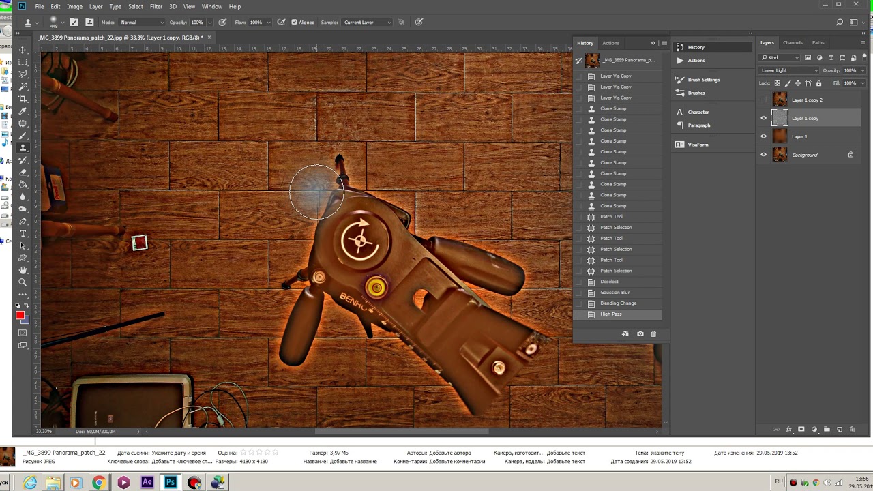Open the Linear Light blend mode dropdown
The height and width of the screenshot is (491, 873).
pos(789,70)
